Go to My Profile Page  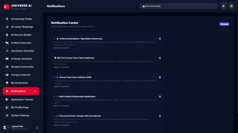(21, 107)
